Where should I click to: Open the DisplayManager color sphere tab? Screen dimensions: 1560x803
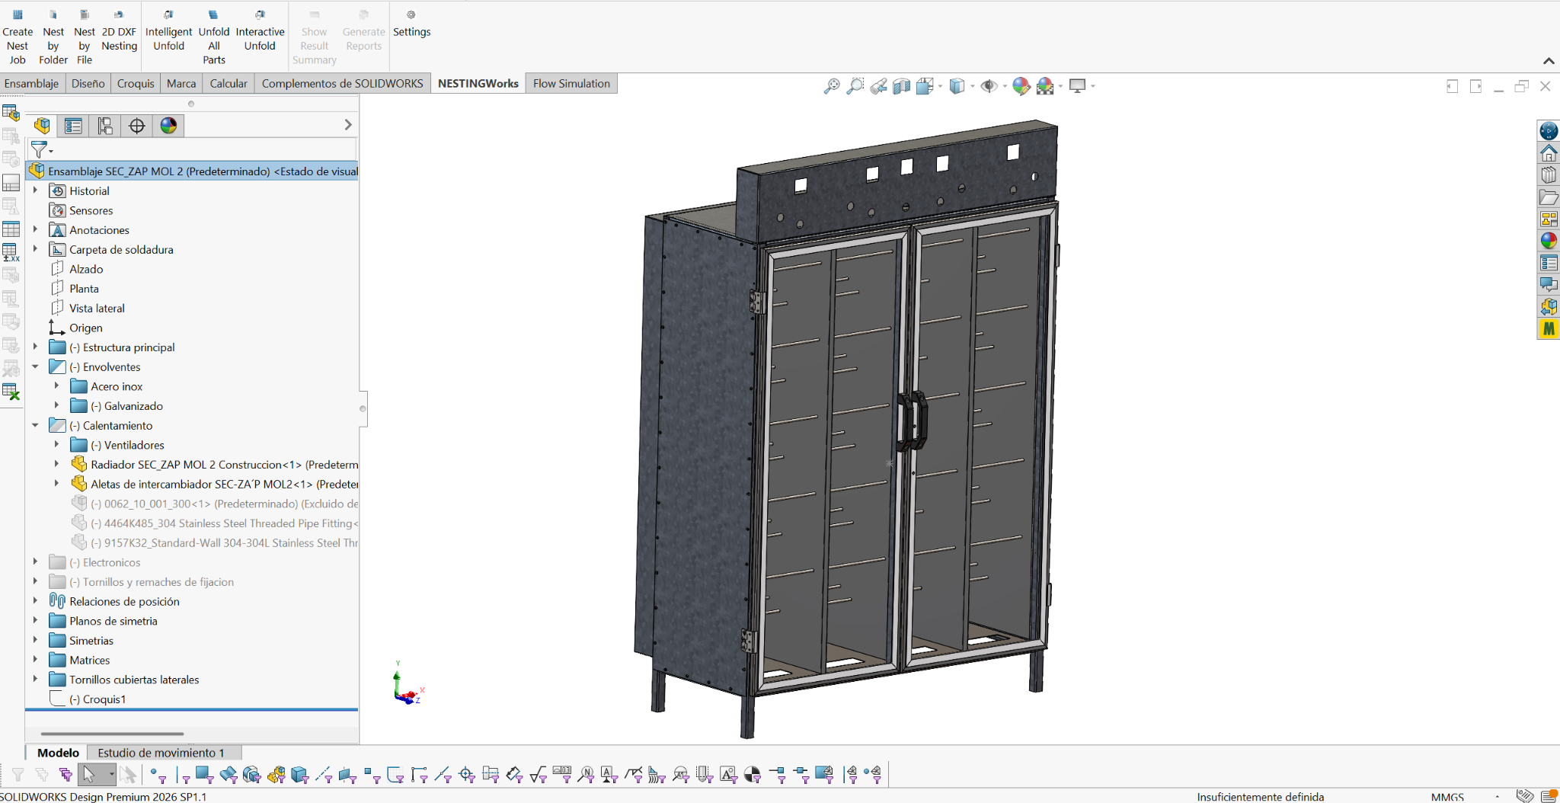click(168, 126)
